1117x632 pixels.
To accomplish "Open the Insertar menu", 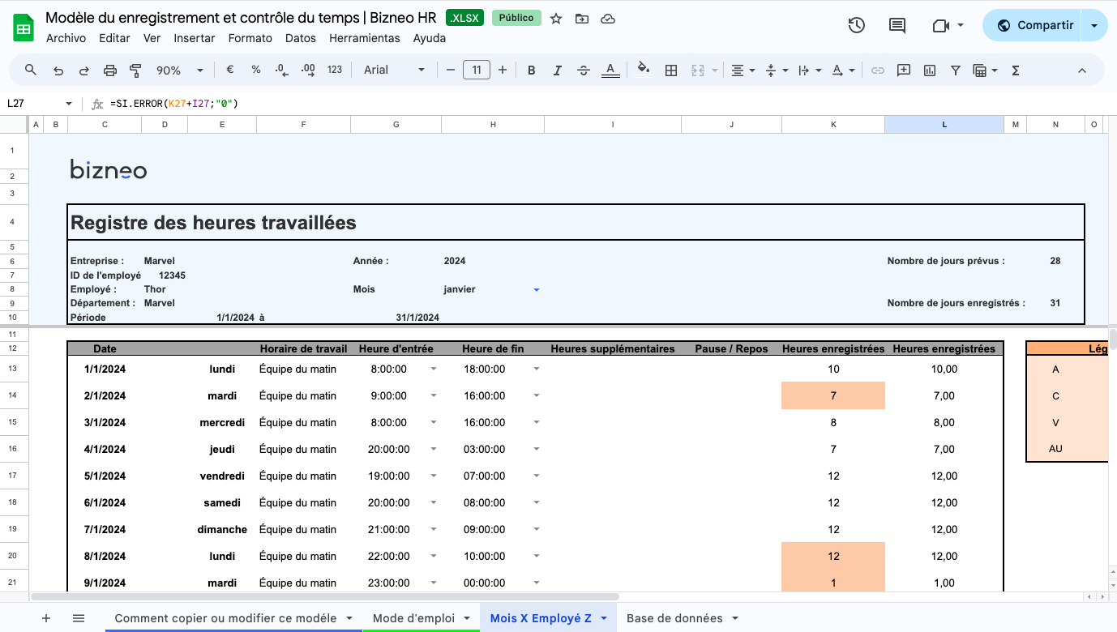I will (x=195, y=38).
